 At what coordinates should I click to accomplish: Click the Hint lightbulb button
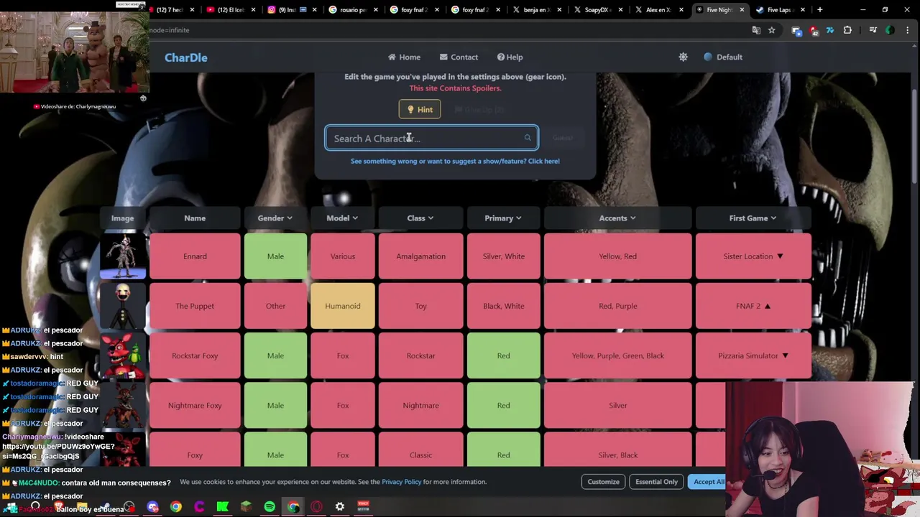coord(420,109)
